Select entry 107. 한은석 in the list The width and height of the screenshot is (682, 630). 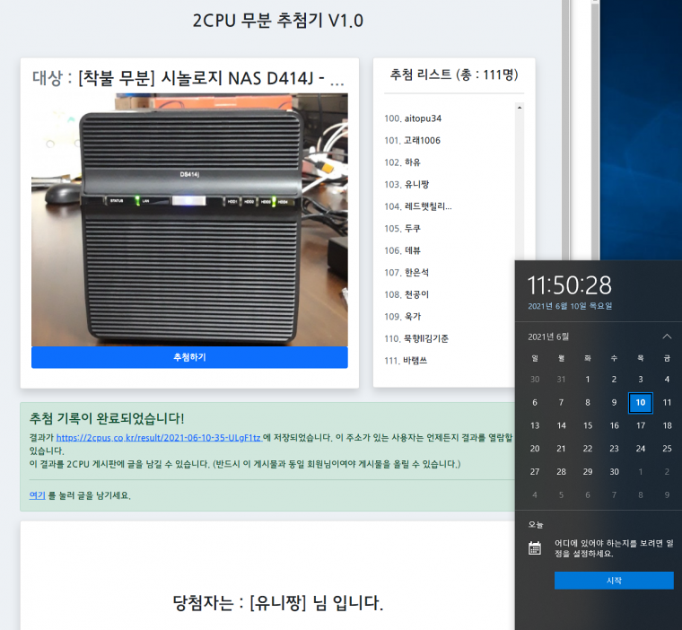[407, 272]
